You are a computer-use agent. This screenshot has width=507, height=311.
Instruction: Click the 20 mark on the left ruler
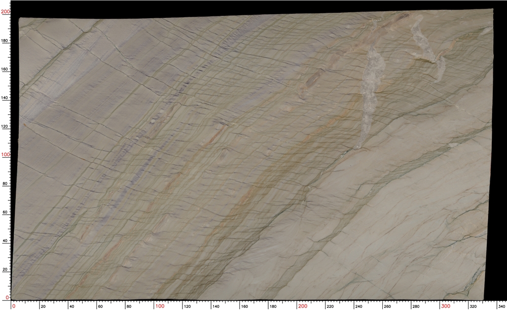click(7, 269)
